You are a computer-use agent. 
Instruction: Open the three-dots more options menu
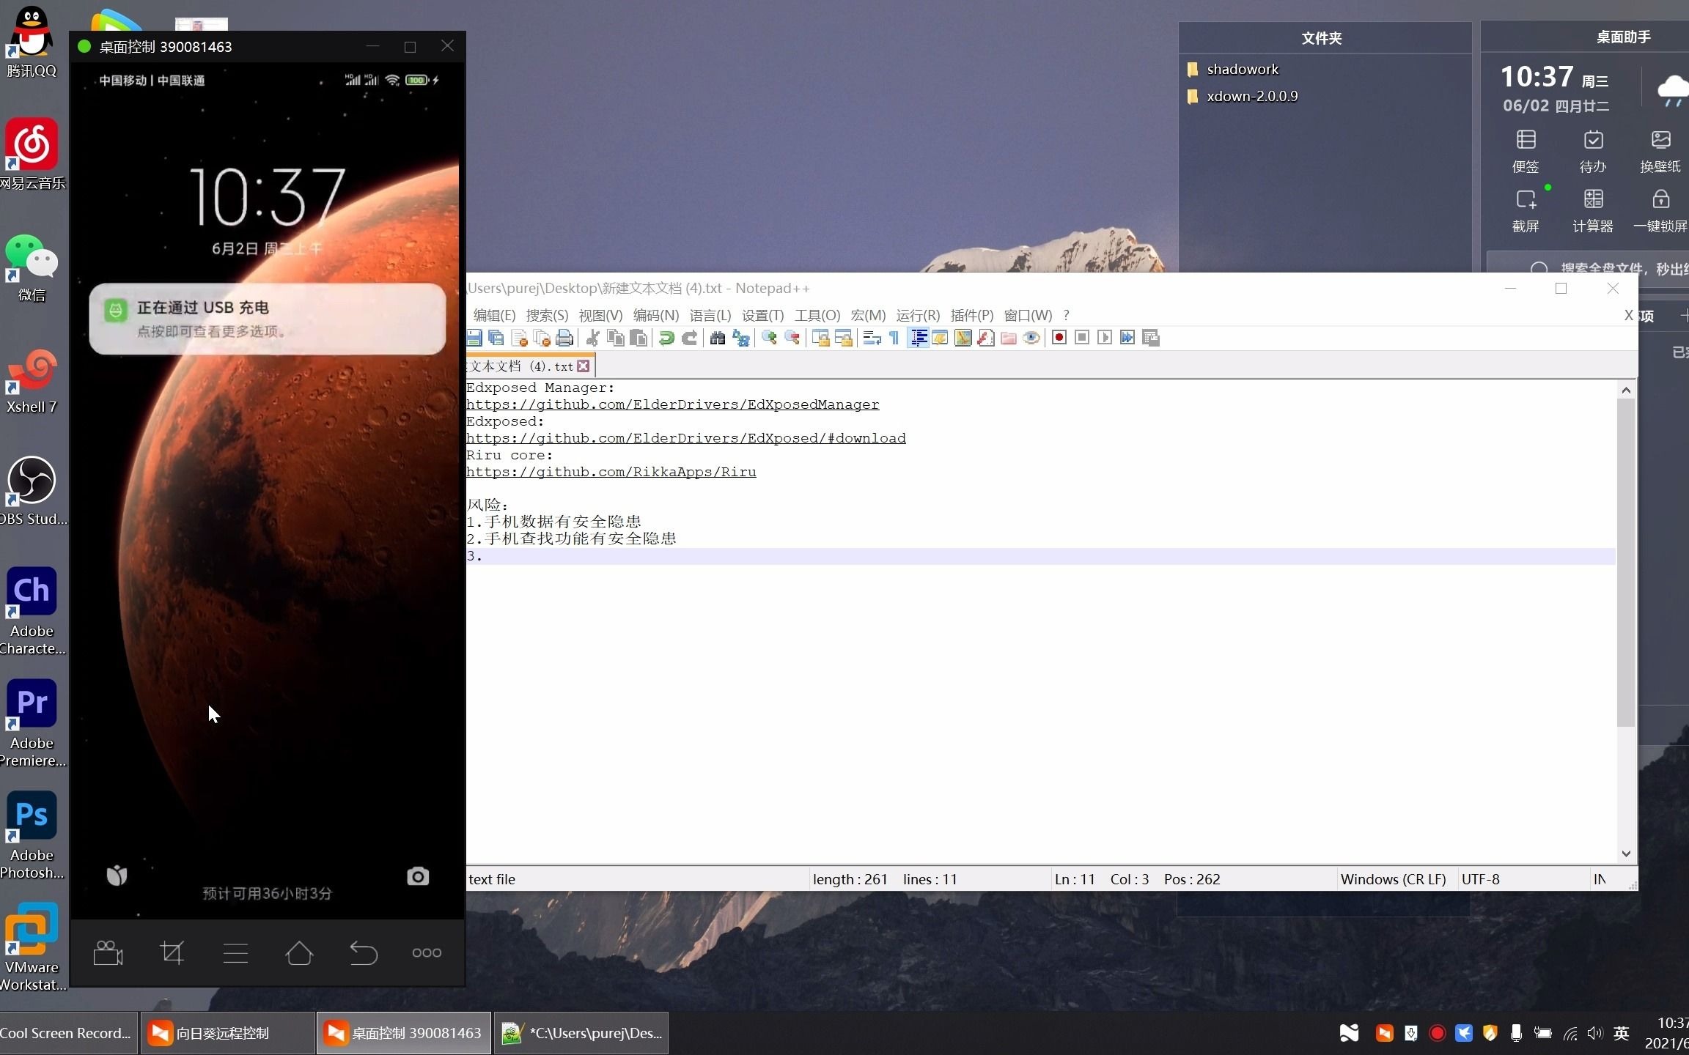pyautogui.click(x=427, y=952)
